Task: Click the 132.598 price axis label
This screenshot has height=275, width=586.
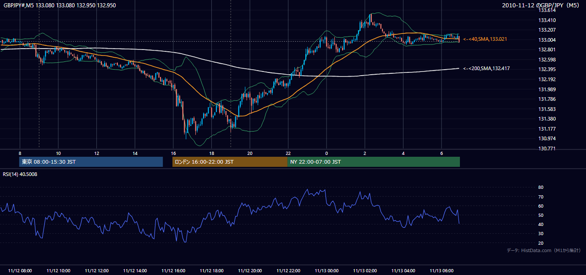Action: tap(547, 60)
